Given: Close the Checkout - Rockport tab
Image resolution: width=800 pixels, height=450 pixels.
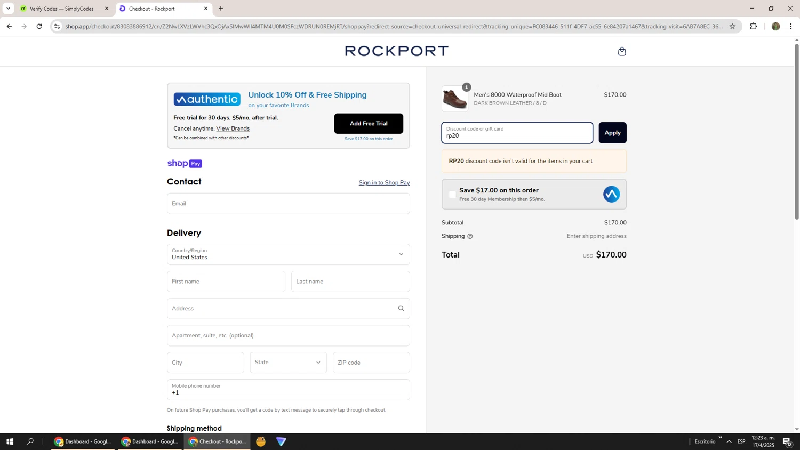Looking at the screenshot, I should pyautogui.click(x=206, y=9).
